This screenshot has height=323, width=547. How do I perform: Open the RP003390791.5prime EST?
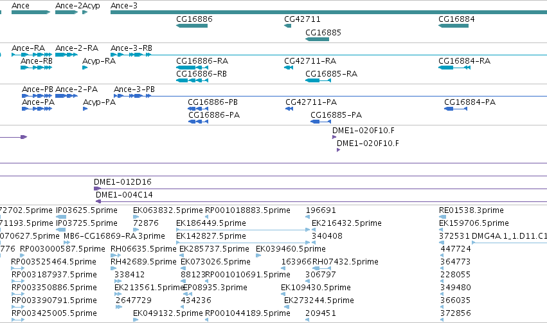pyautogui.click(x=18, y=308)
